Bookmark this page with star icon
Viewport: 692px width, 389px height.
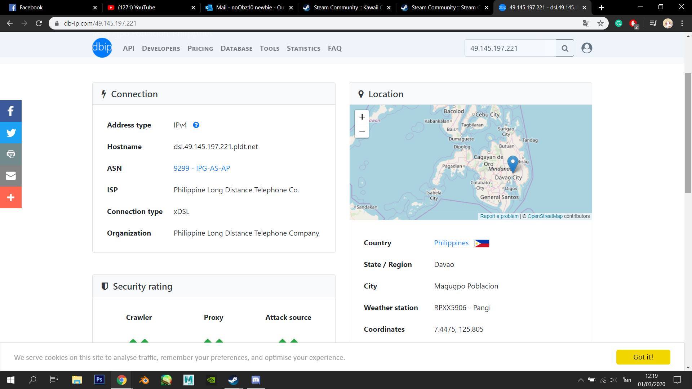tap(600, 23)
